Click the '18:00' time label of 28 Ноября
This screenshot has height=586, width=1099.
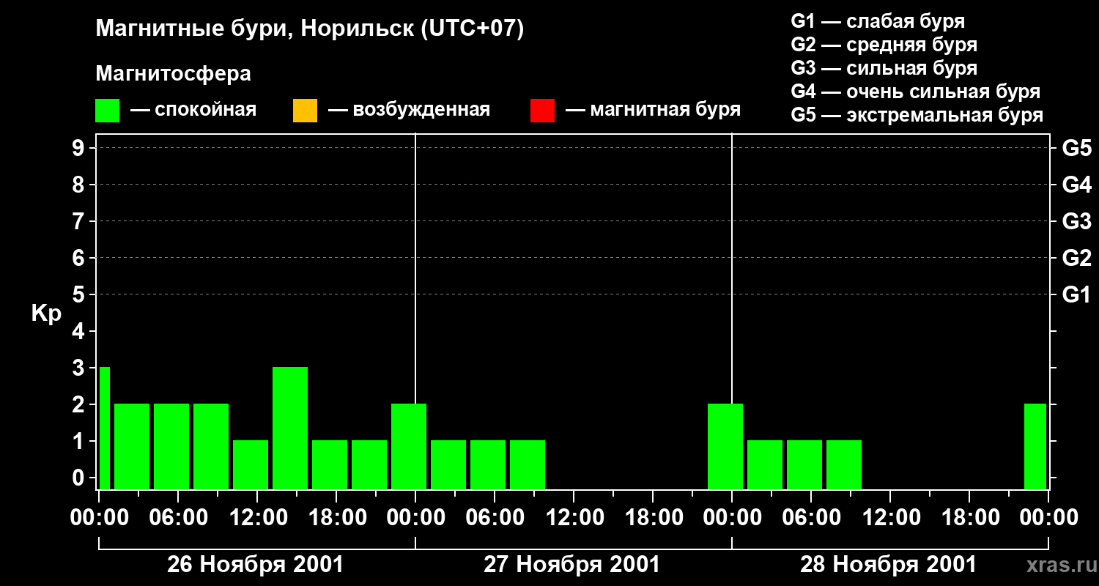pos(969,517)
